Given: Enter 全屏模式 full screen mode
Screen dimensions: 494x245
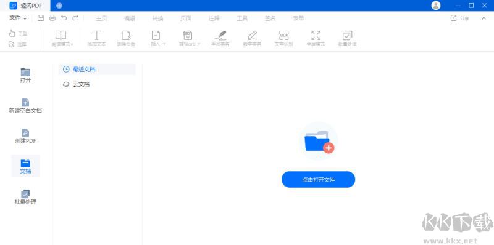Looking at the screenshot, I should 316,39.
